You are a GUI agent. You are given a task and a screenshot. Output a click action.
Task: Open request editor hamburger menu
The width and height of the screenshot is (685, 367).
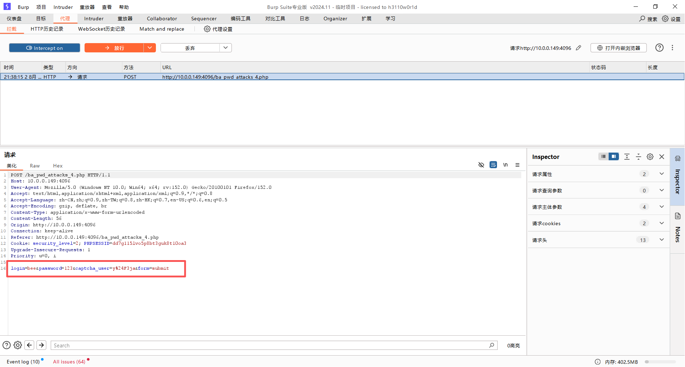[x=517, y=165]
